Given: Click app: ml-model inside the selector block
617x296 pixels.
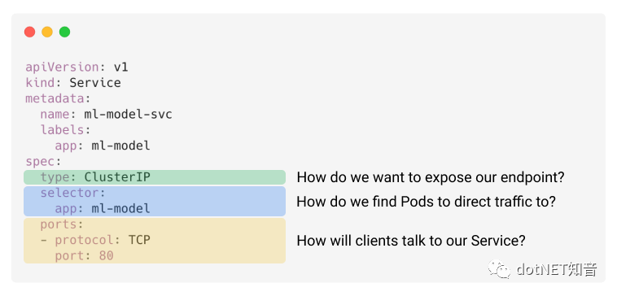Looking at the screenshot, I should [x=103, y=208].
